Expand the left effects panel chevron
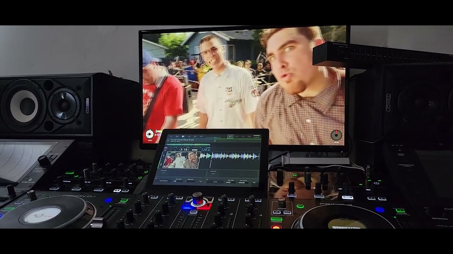 pos(201,181)
